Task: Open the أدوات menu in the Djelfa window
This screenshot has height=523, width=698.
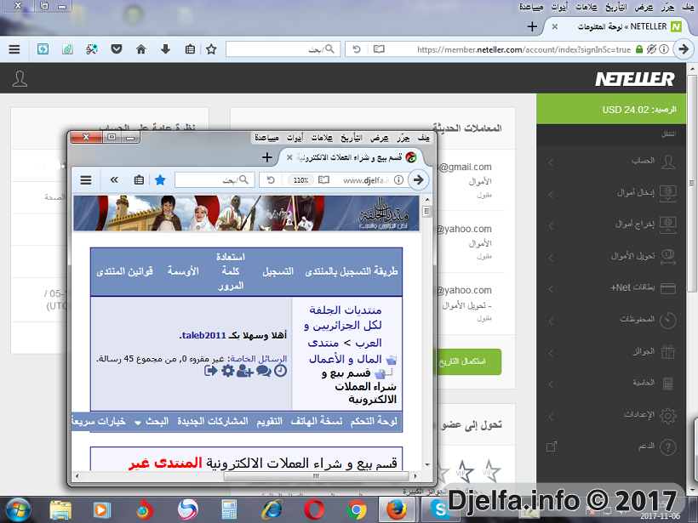Action: pos(295,138)
